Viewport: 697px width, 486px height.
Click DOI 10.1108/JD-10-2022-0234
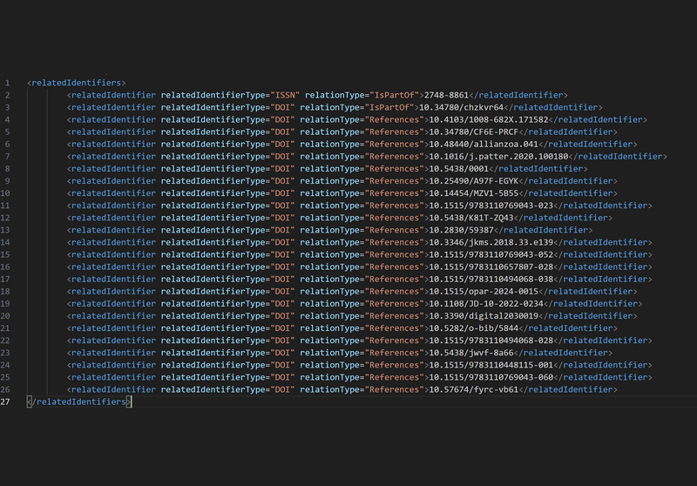pos(486,304)
